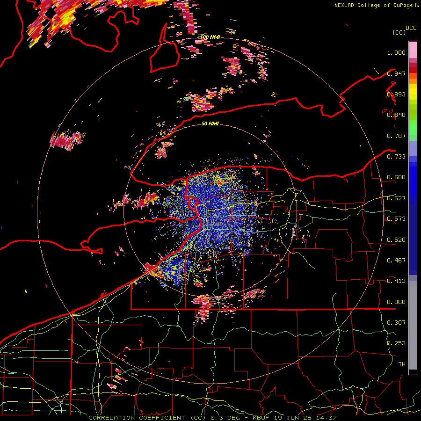Click the 0.893 value on the color scale

click(396, 94)
